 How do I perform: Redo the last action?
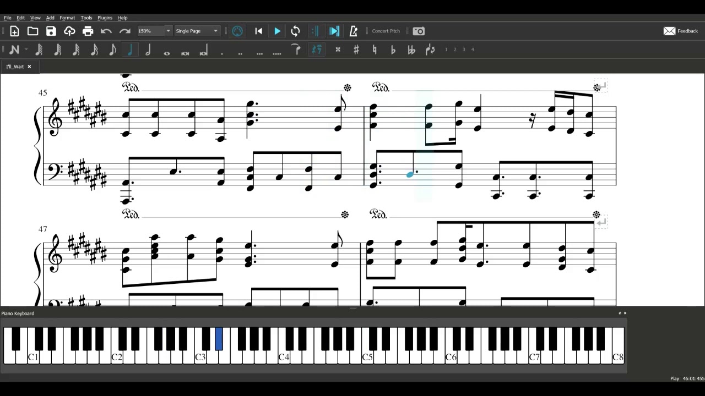click(125, 31)
